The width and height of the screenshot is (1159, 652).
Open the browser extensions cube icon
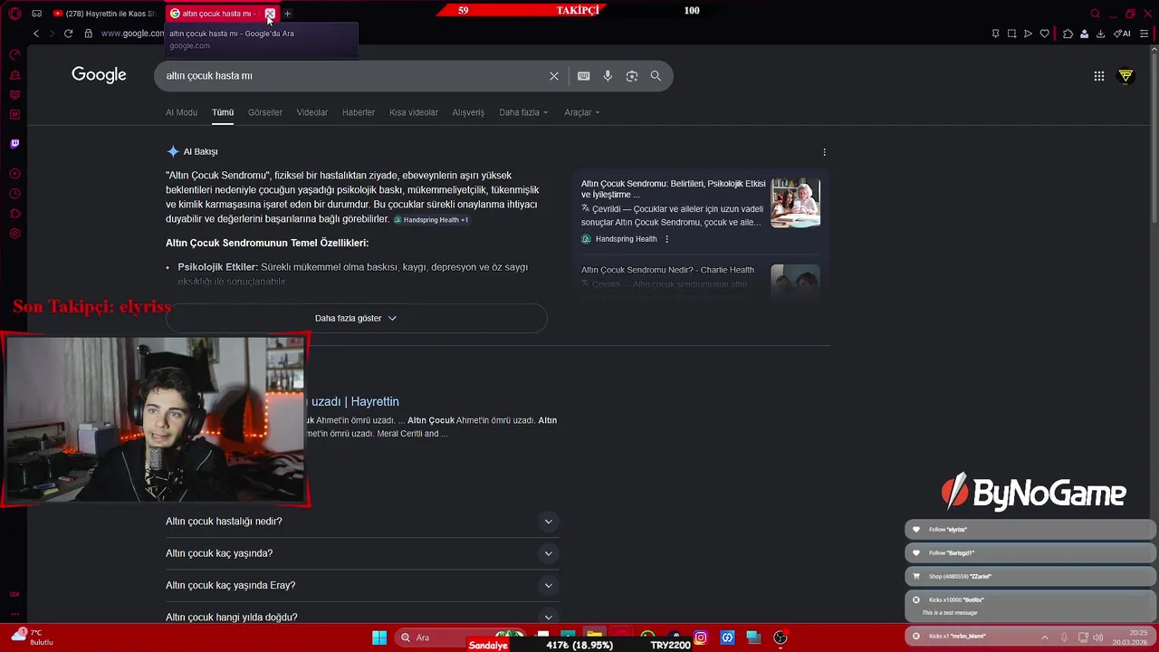(1068, 34)
